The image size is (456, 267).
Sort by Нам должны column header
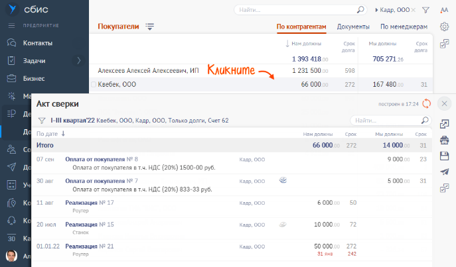[306, 44]
